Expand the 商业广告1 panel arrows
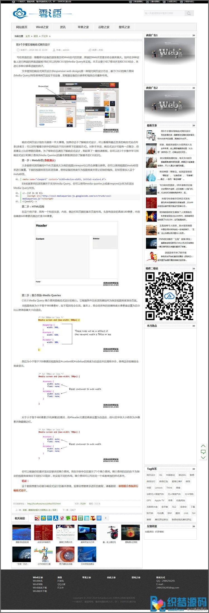Screen dimensions: 209x613 [x=194, y=35]
